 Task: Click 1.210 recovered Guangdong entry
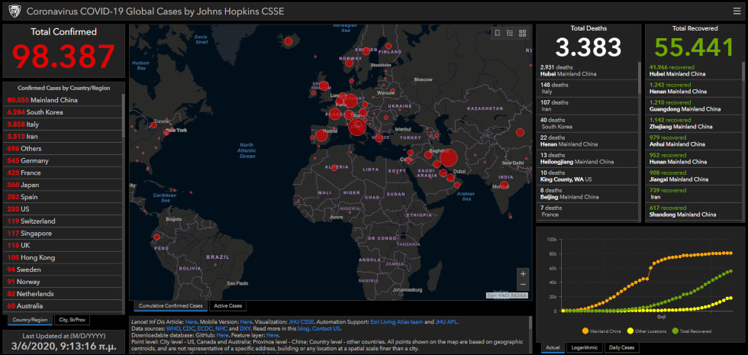(693, 106)
